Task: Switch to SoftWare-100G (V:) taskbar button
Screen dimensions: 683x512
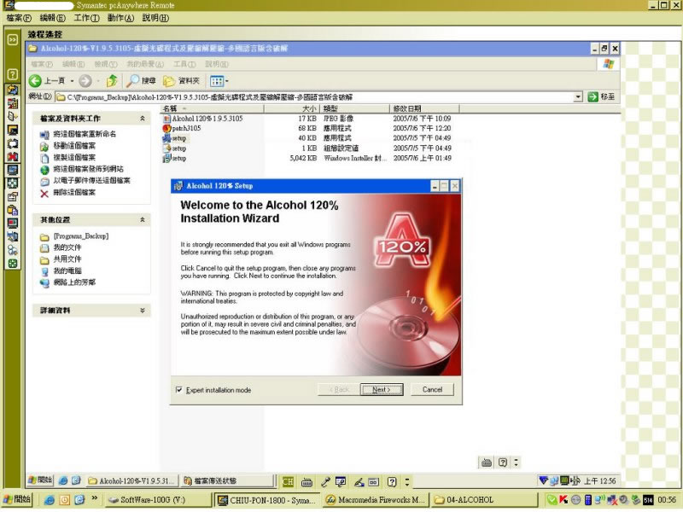Action: click(x=159, y=500)
